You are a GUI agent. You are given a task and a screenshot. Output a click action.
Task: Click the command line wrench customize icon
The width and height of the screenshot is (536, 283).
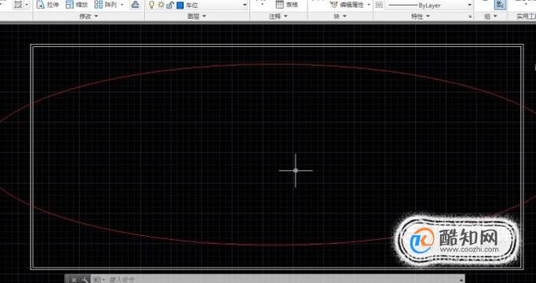pos(84,280)
